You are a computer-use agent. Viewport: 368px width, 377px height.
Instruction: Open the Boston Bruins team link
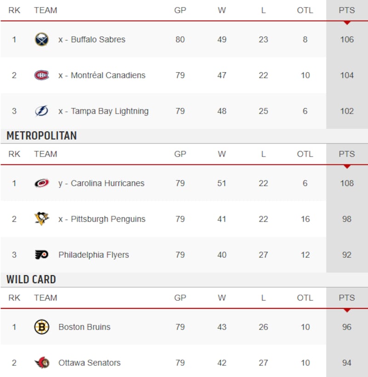click(85, 327)
